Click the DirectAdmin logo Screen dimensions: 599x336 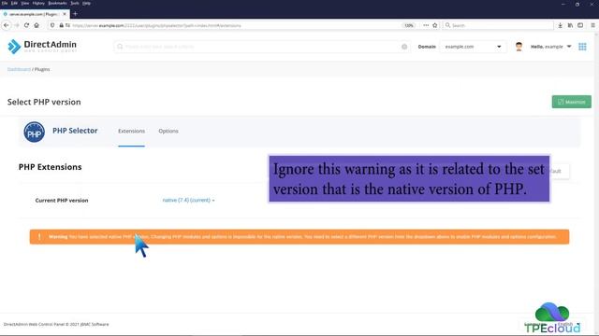(42, 46)
